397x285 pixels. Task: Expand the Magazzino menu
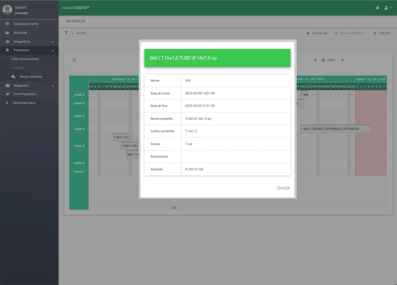point(29,86)
